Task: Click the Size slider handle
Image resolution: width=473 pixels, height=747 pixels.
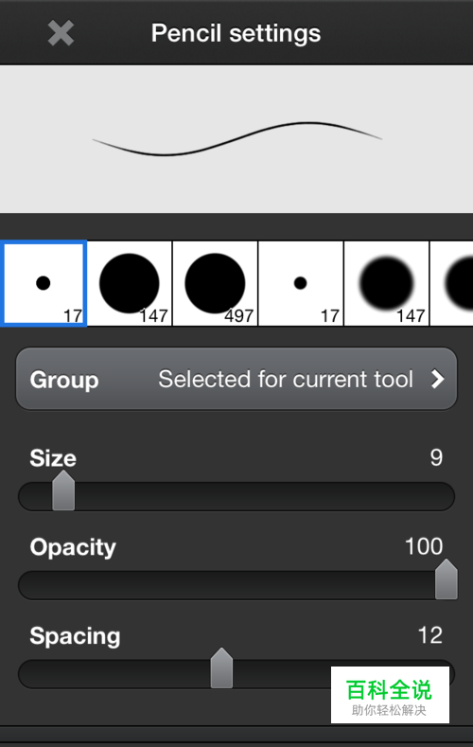Action: click(x=63, y=490)
